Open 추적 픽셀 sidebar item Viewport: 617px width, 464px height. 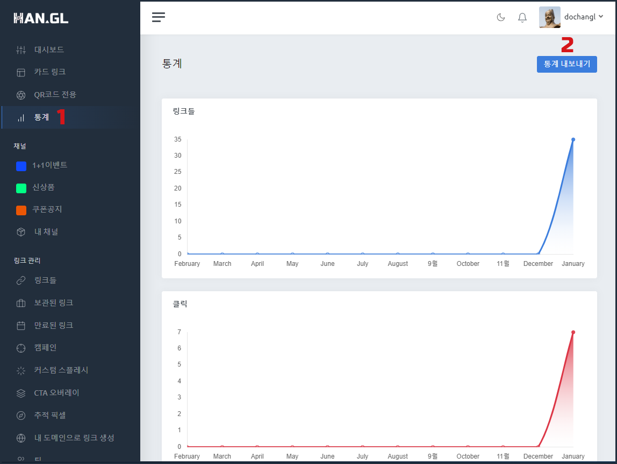click(49, 415)
